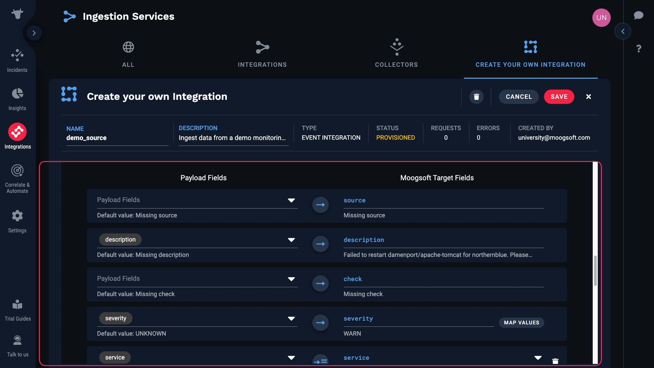Click the help question mark icon
654x368 pixels.
coord(638,49)
